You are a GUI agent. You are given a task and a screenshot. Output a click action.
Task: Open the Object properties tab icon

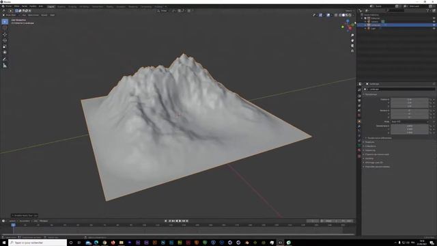coord(359,122)
